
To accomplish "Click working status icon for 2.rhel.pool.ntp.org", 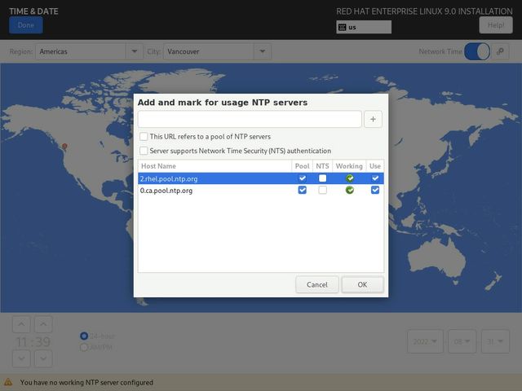I will pyautogui.click(x=350, y=178).
